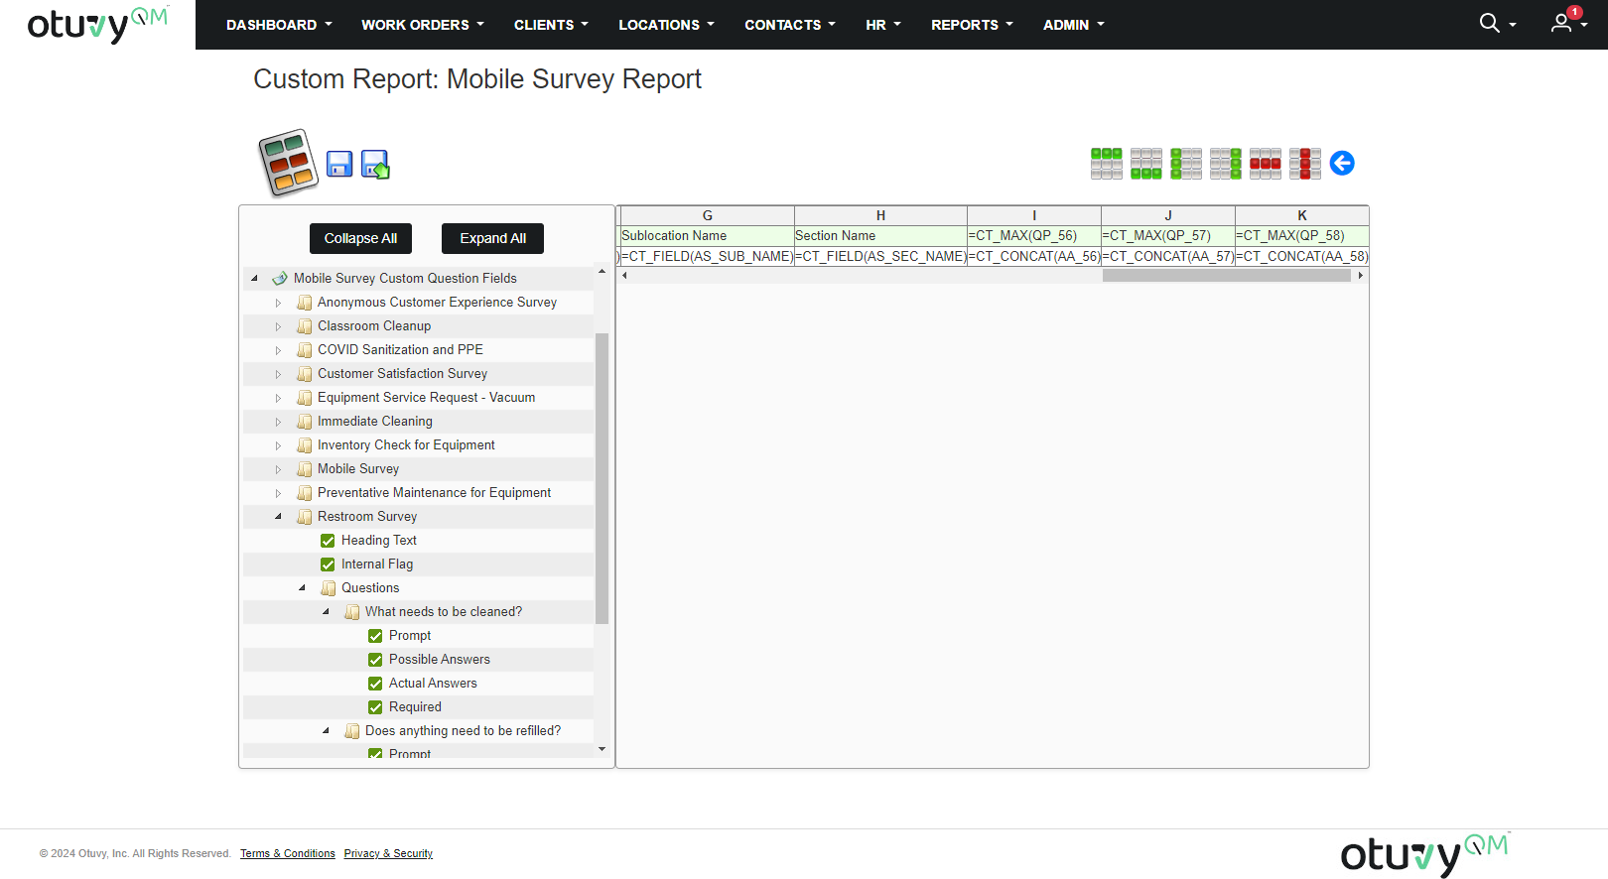This screenshot has width=1608, height=879.
Task: Click the tree panel scroll-up arrow
Action: (602, 271)
